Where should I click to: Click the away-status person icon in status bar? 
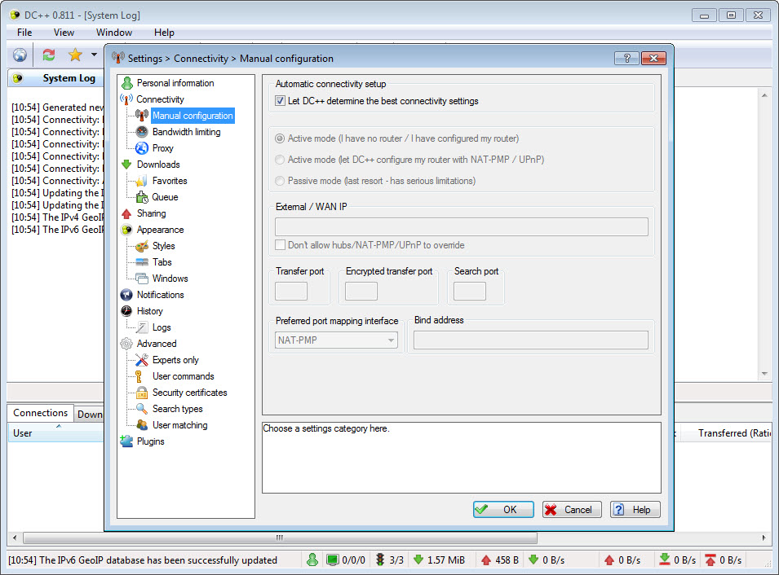[312, 560]
